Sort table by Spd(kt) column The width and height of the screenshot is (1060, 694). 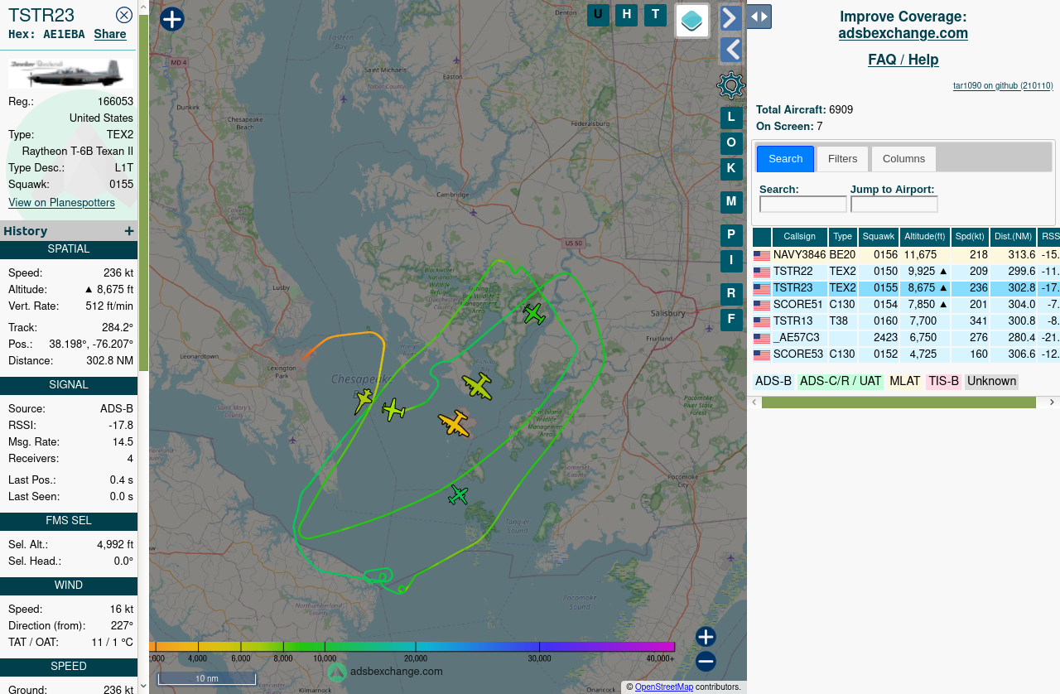pyautogui.click(x=970, y=237)
